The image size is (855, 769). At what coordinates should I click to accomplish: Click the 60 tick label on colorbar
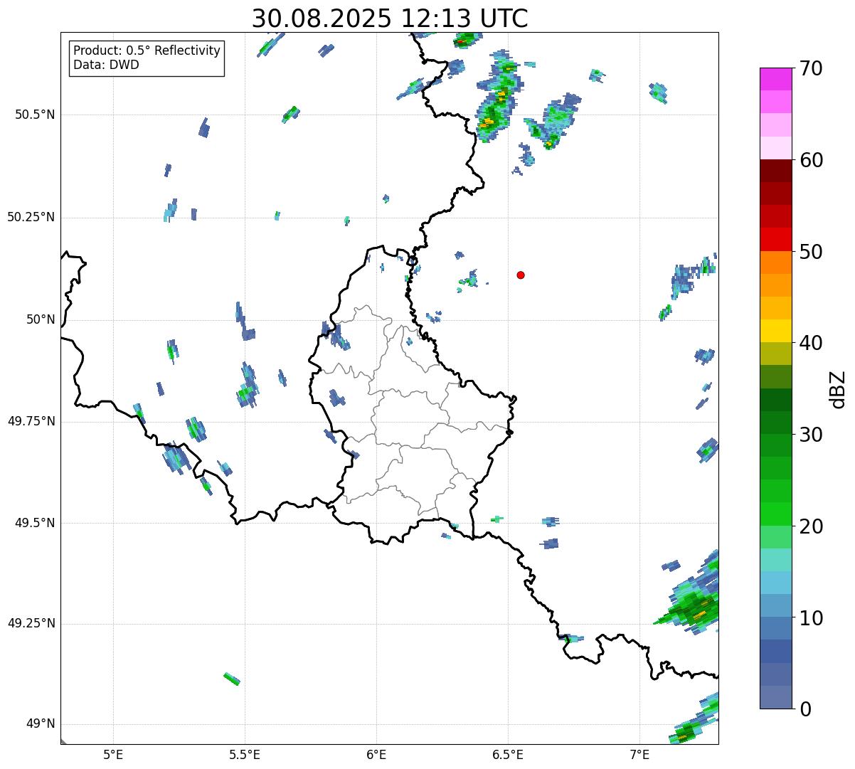tap(811, 161)
